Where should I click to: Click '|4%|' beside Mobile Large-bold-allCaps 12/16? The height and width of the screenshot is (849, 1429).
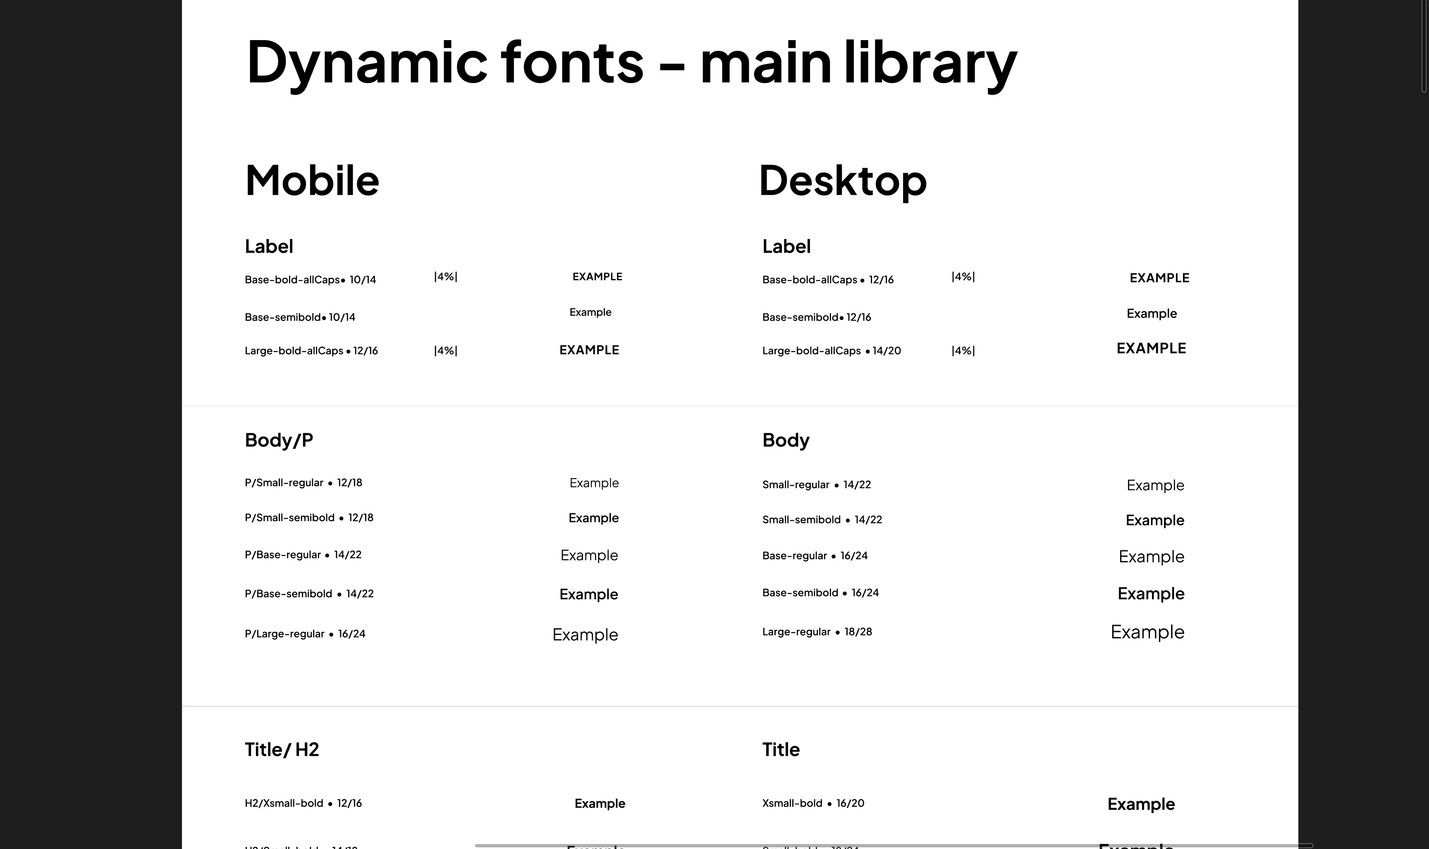tap(445, 351)
